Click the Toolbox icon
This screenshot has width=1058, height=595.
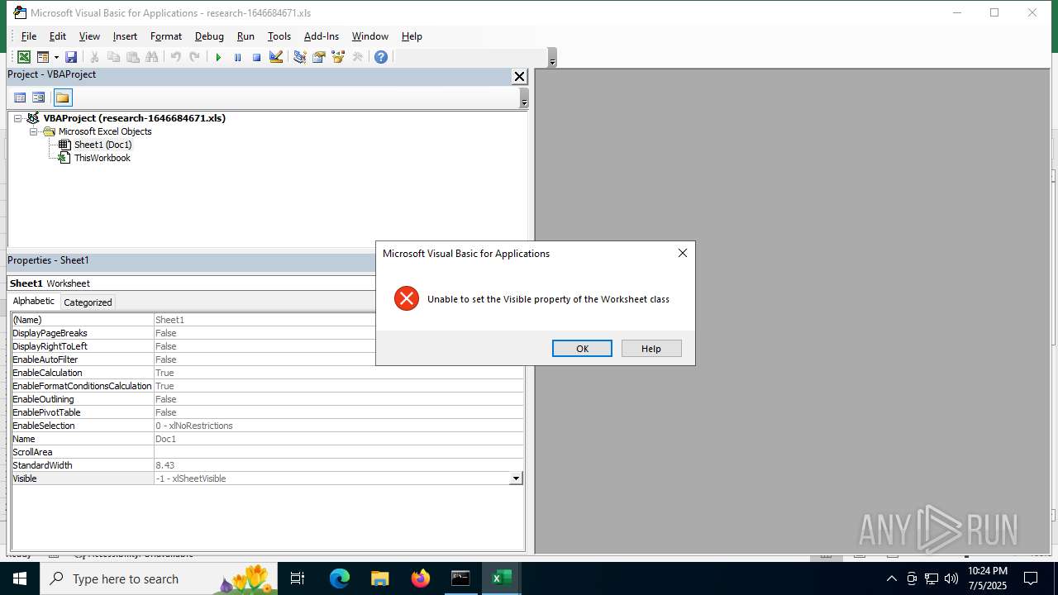pyautogui.click(x=357, y=57)
